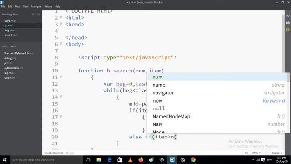Viewport: 291px width, 164px height.
Task: Click the Brackets app icon in title bar
Action: pyautogui.click(x=2, y=2)
